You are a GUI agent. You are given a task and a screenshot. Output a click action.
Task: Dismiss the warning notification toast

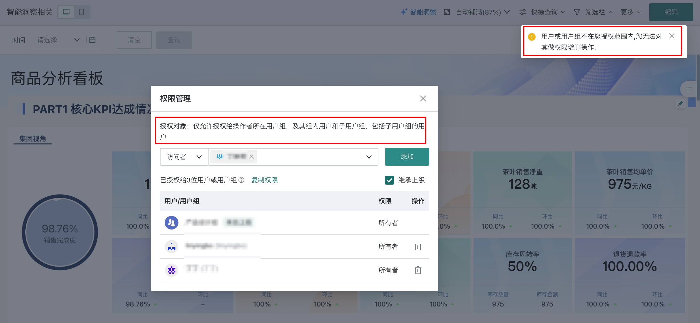point(672,36)
